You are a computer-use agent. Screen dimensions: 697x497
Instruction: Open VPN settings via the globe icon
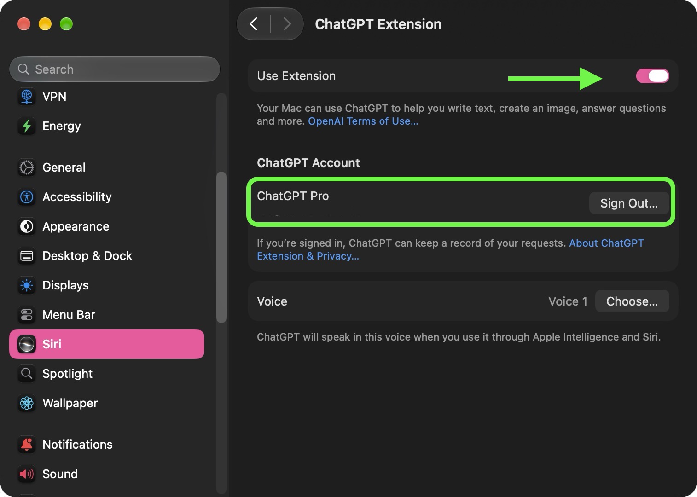(27, 97)
